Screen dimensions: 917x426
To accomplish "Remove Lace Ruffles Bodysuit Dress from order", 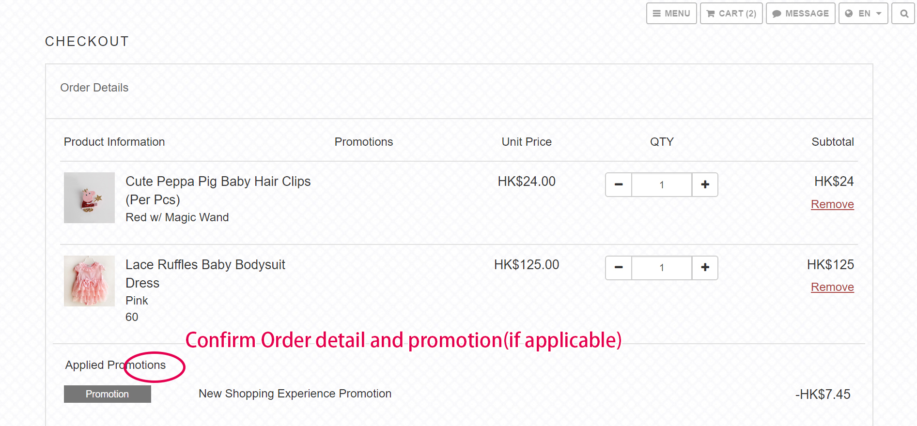I will pos(832,287).
